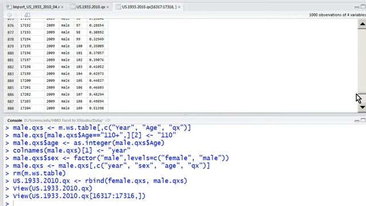Go forward to next source location
Viewport: 366px width, 206px height.
[16, 15]
